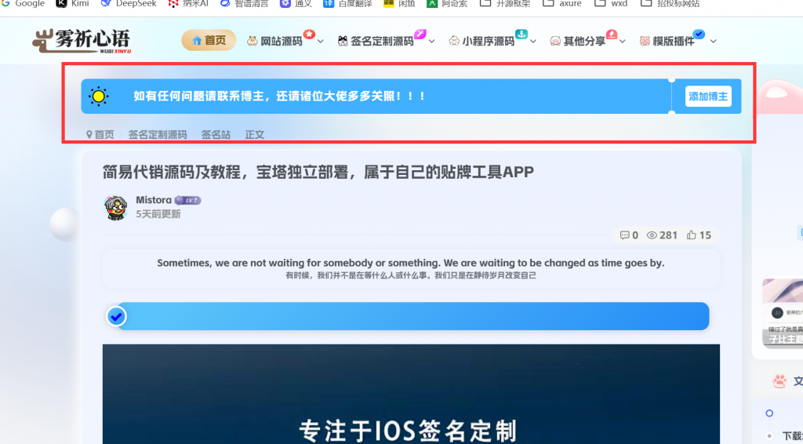Expand the 模版插件 dropdown chevron
This screenshot has width=803, height=444.
coord(713,42)
